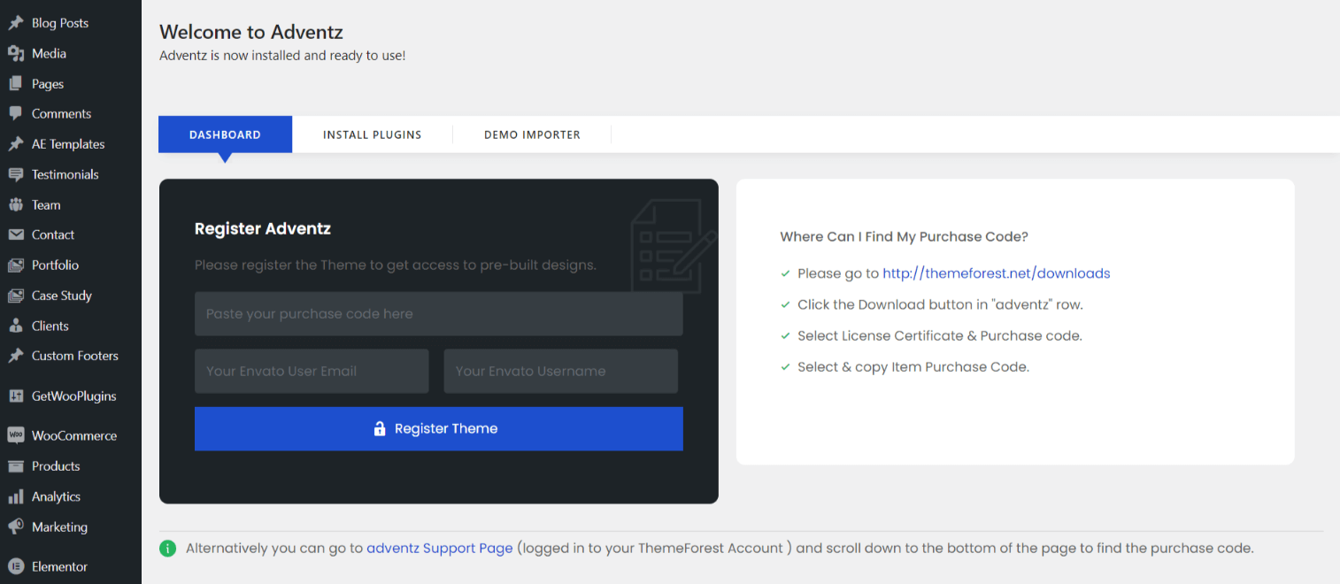Focus the purchase code input field
This screenshot has height=584, width=1340.
pos(438,314)
